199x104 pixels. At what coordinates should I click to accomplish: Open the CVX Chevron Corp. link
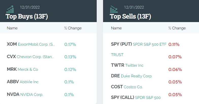pyautogui.click(x=30, y=57)
